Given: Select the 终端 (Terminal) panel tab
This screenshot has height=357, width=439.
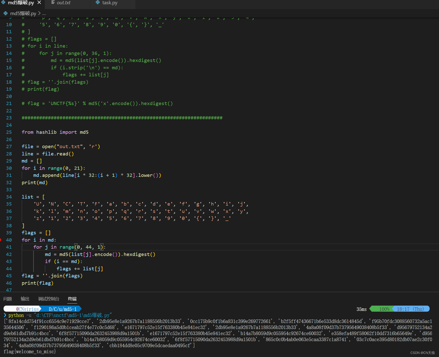Looking at the screenshot, I should click(72, 299).
